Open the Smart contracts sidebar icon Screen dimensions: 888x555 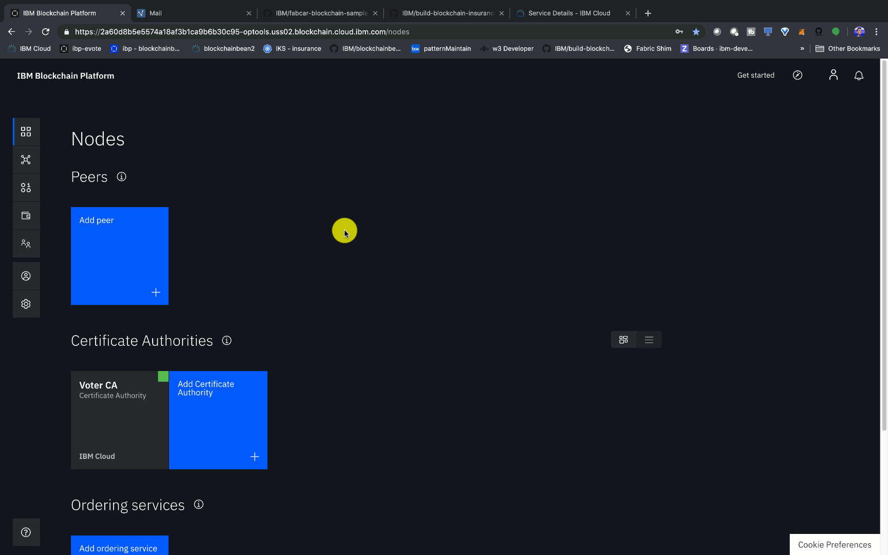(26, 188)
